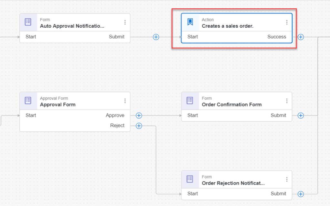Open more options menu for sales order action
Screen dimensions: 330x206
[x=286, y=22]
